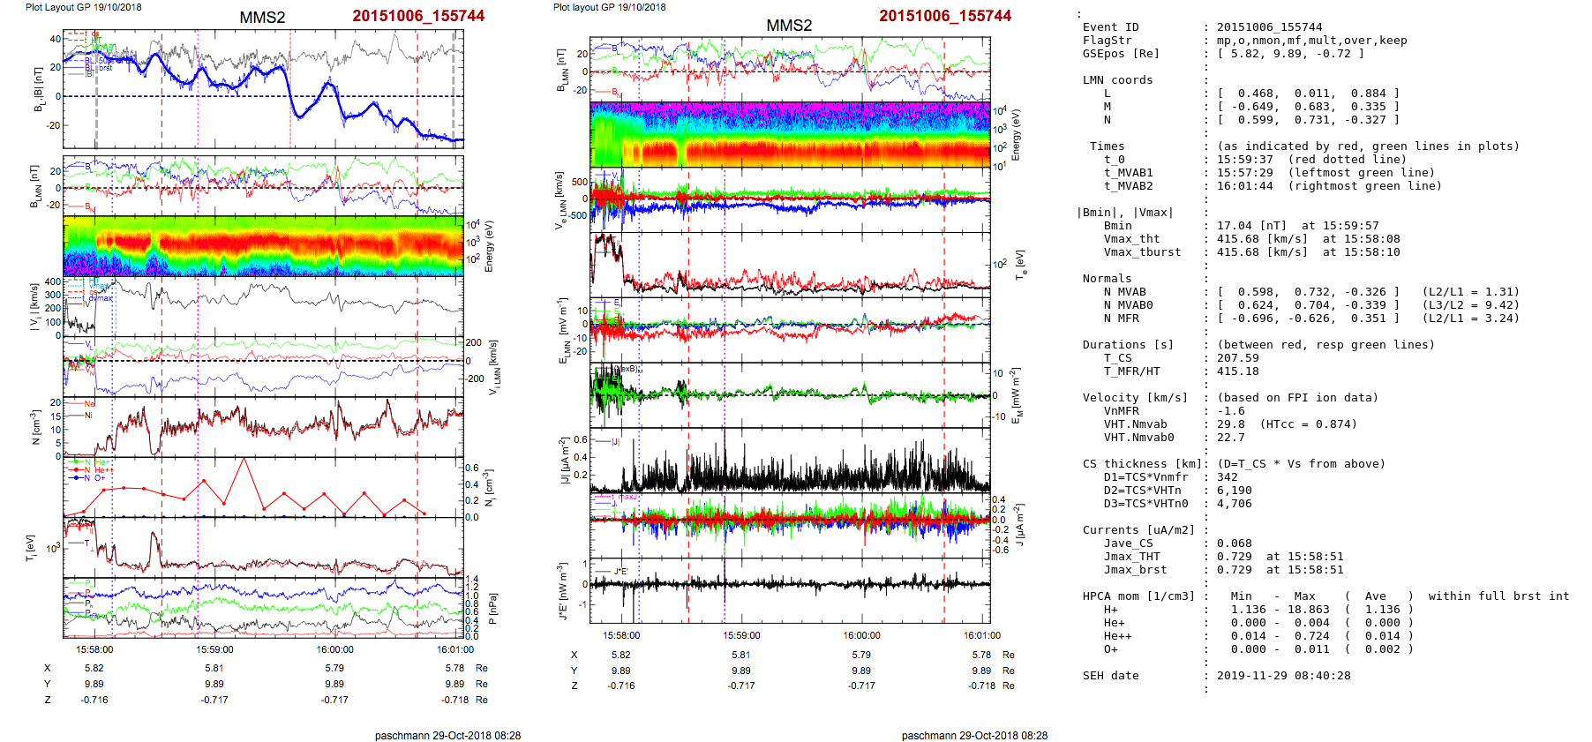This screenshot has width=1592, height=742.
Task: Click D3=TCS*VHTn0 thickness '4,706'
Action: coord(1235,504)
